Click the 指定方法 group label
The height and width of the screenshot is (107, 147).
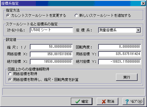[13, 10]
